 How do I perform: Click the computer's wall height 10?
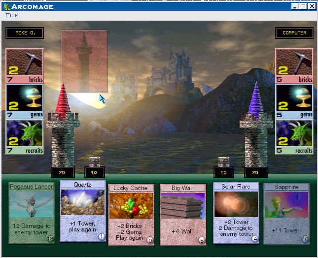[x=224, y=172]
